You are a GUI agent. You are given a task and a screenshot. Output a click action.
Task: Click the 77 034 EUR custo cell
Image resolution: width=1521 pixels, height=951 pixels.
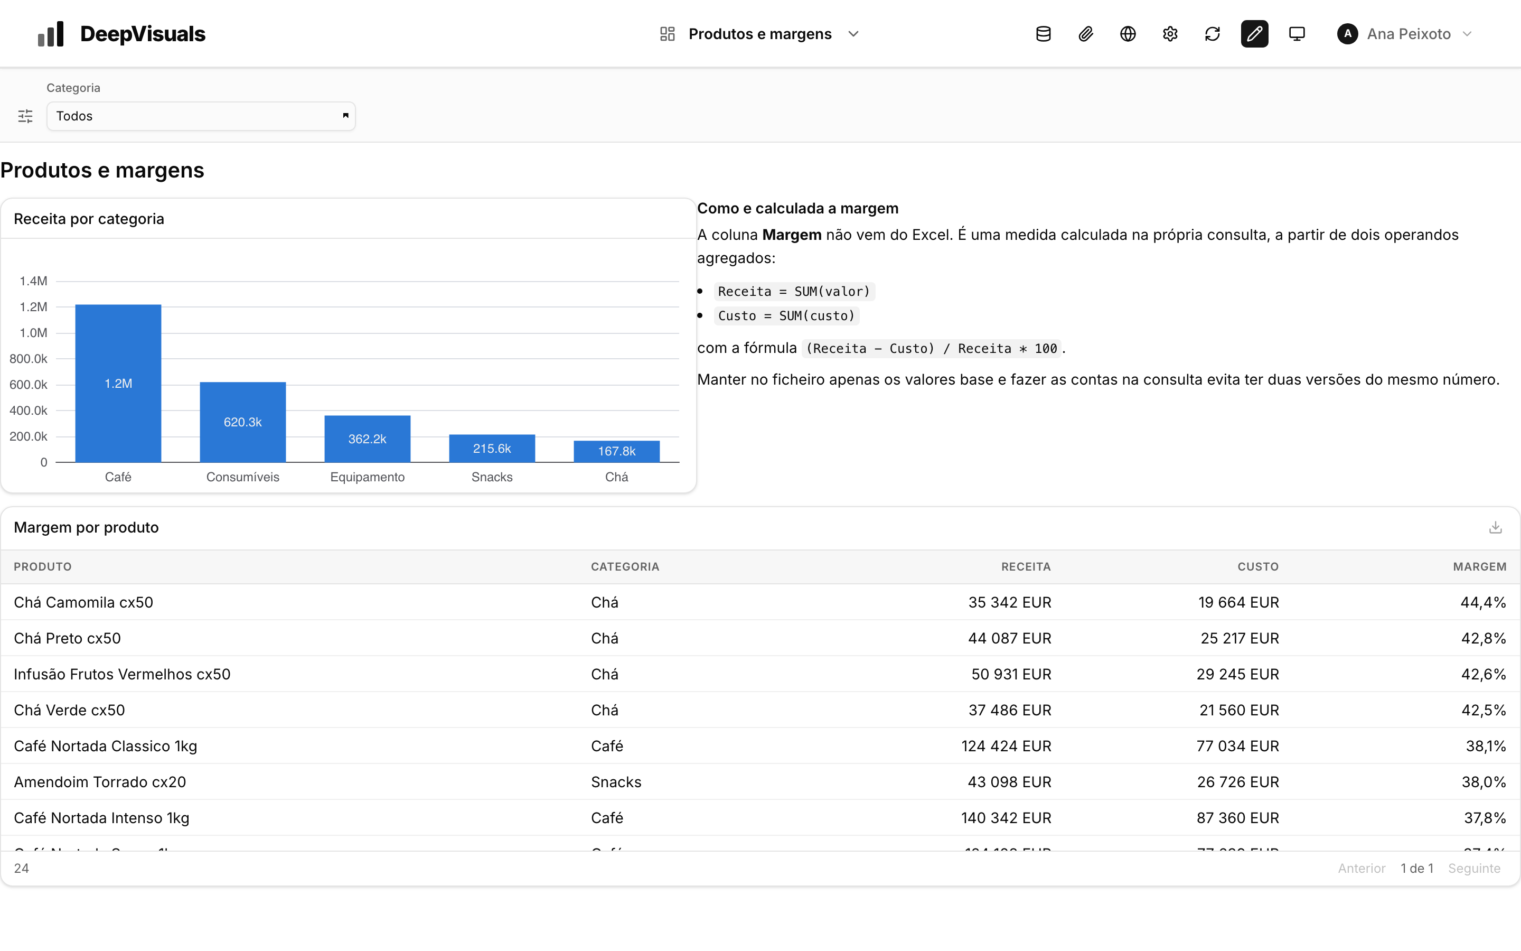click(x=1237, y=745)
